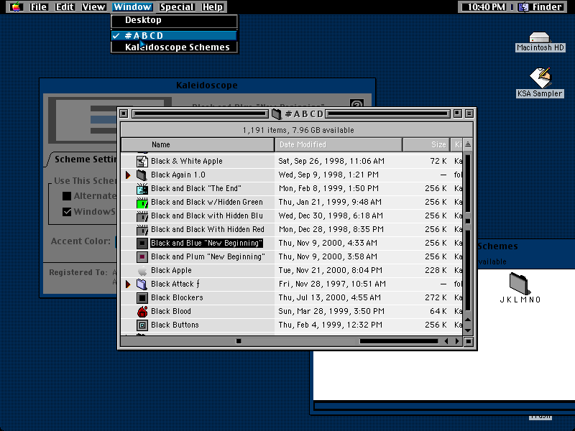Click the vertical scrollbar thumb in #ABCD window
The image size is (575, 431).
468,221
